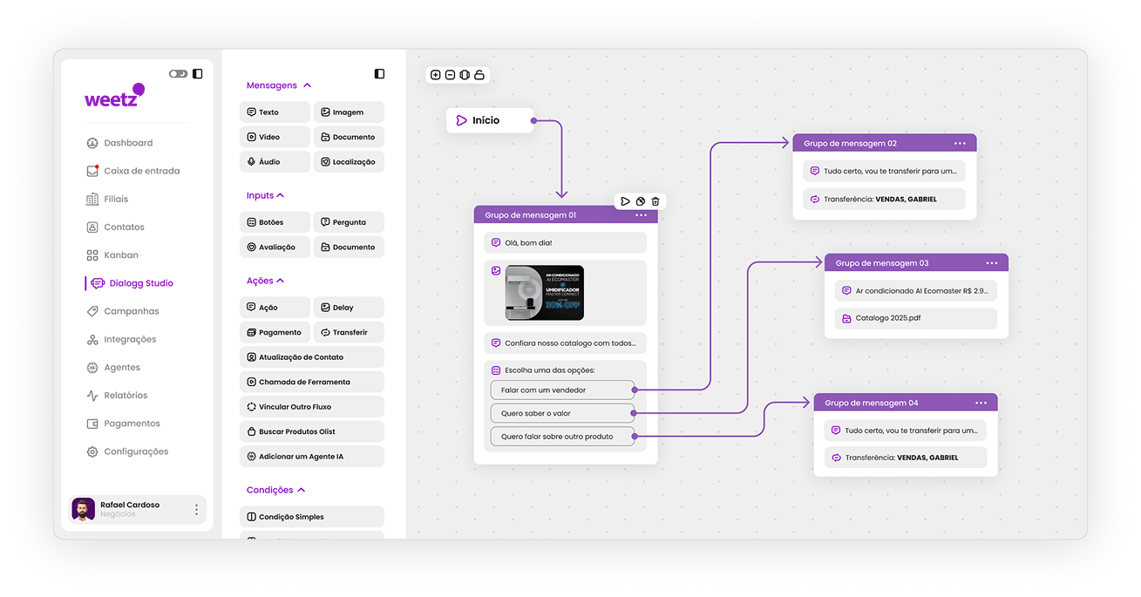Screen dimensions: 1141x597
Task: Collapse the Condições section chevron
Action: click(x=301, y=490)
